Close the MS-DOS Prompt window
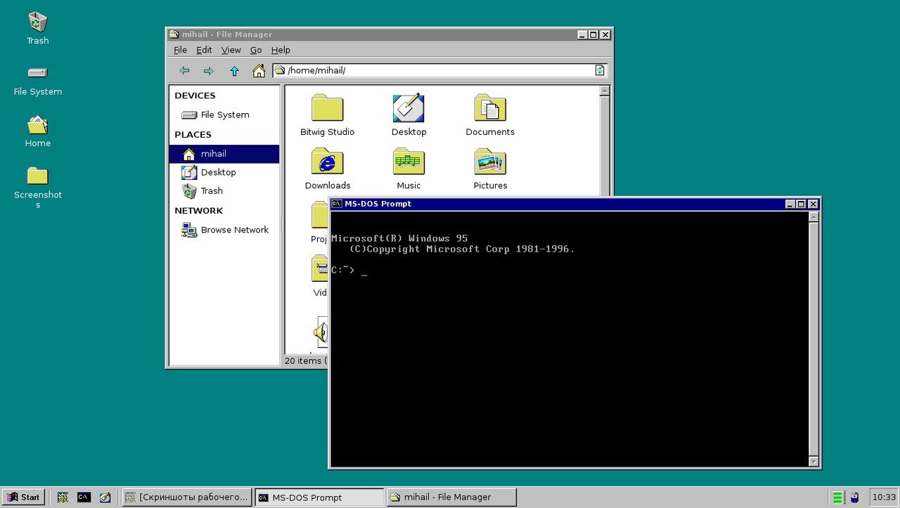The height and width of the screenshot is (508, 900). coord(814,204)
